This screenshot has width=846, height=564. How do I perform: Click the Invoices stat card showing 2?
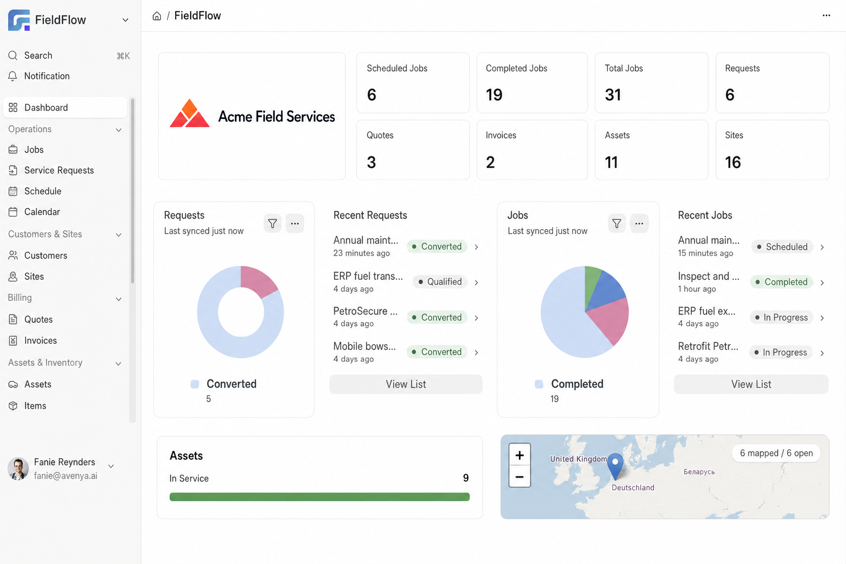coord(532,150)
